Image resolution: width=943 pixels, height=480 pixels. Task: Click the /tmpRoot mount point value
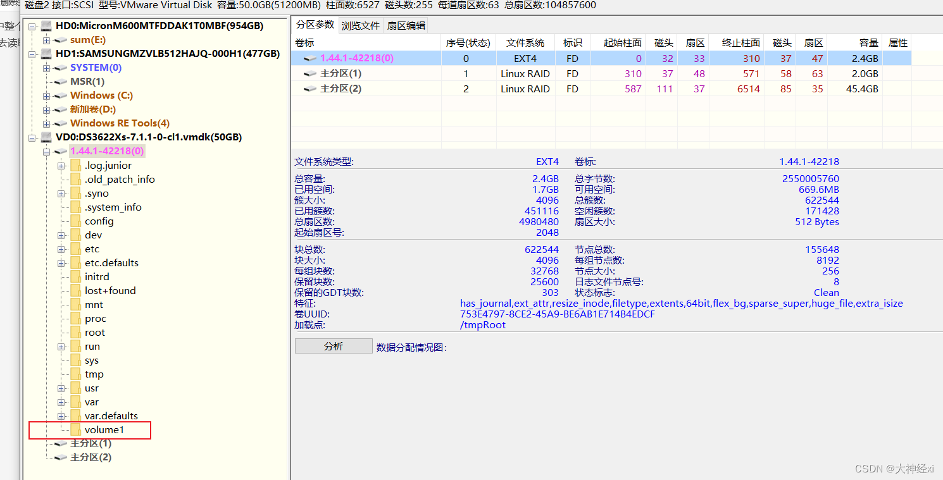(x=483, y=325)
